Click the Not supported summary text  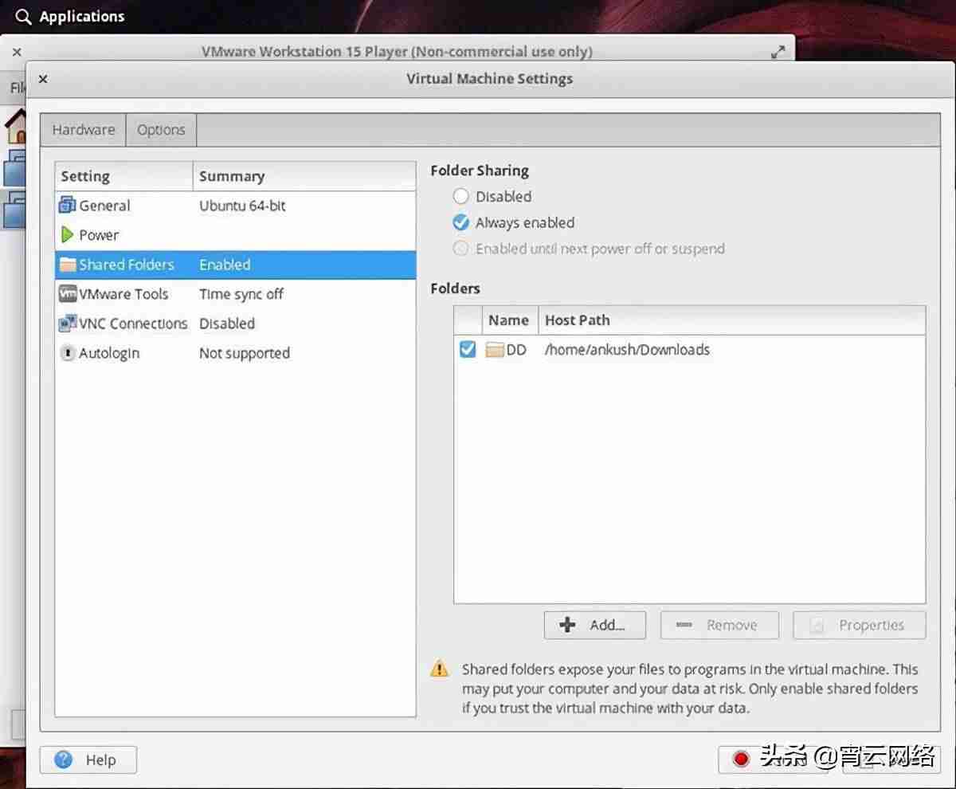245,353
